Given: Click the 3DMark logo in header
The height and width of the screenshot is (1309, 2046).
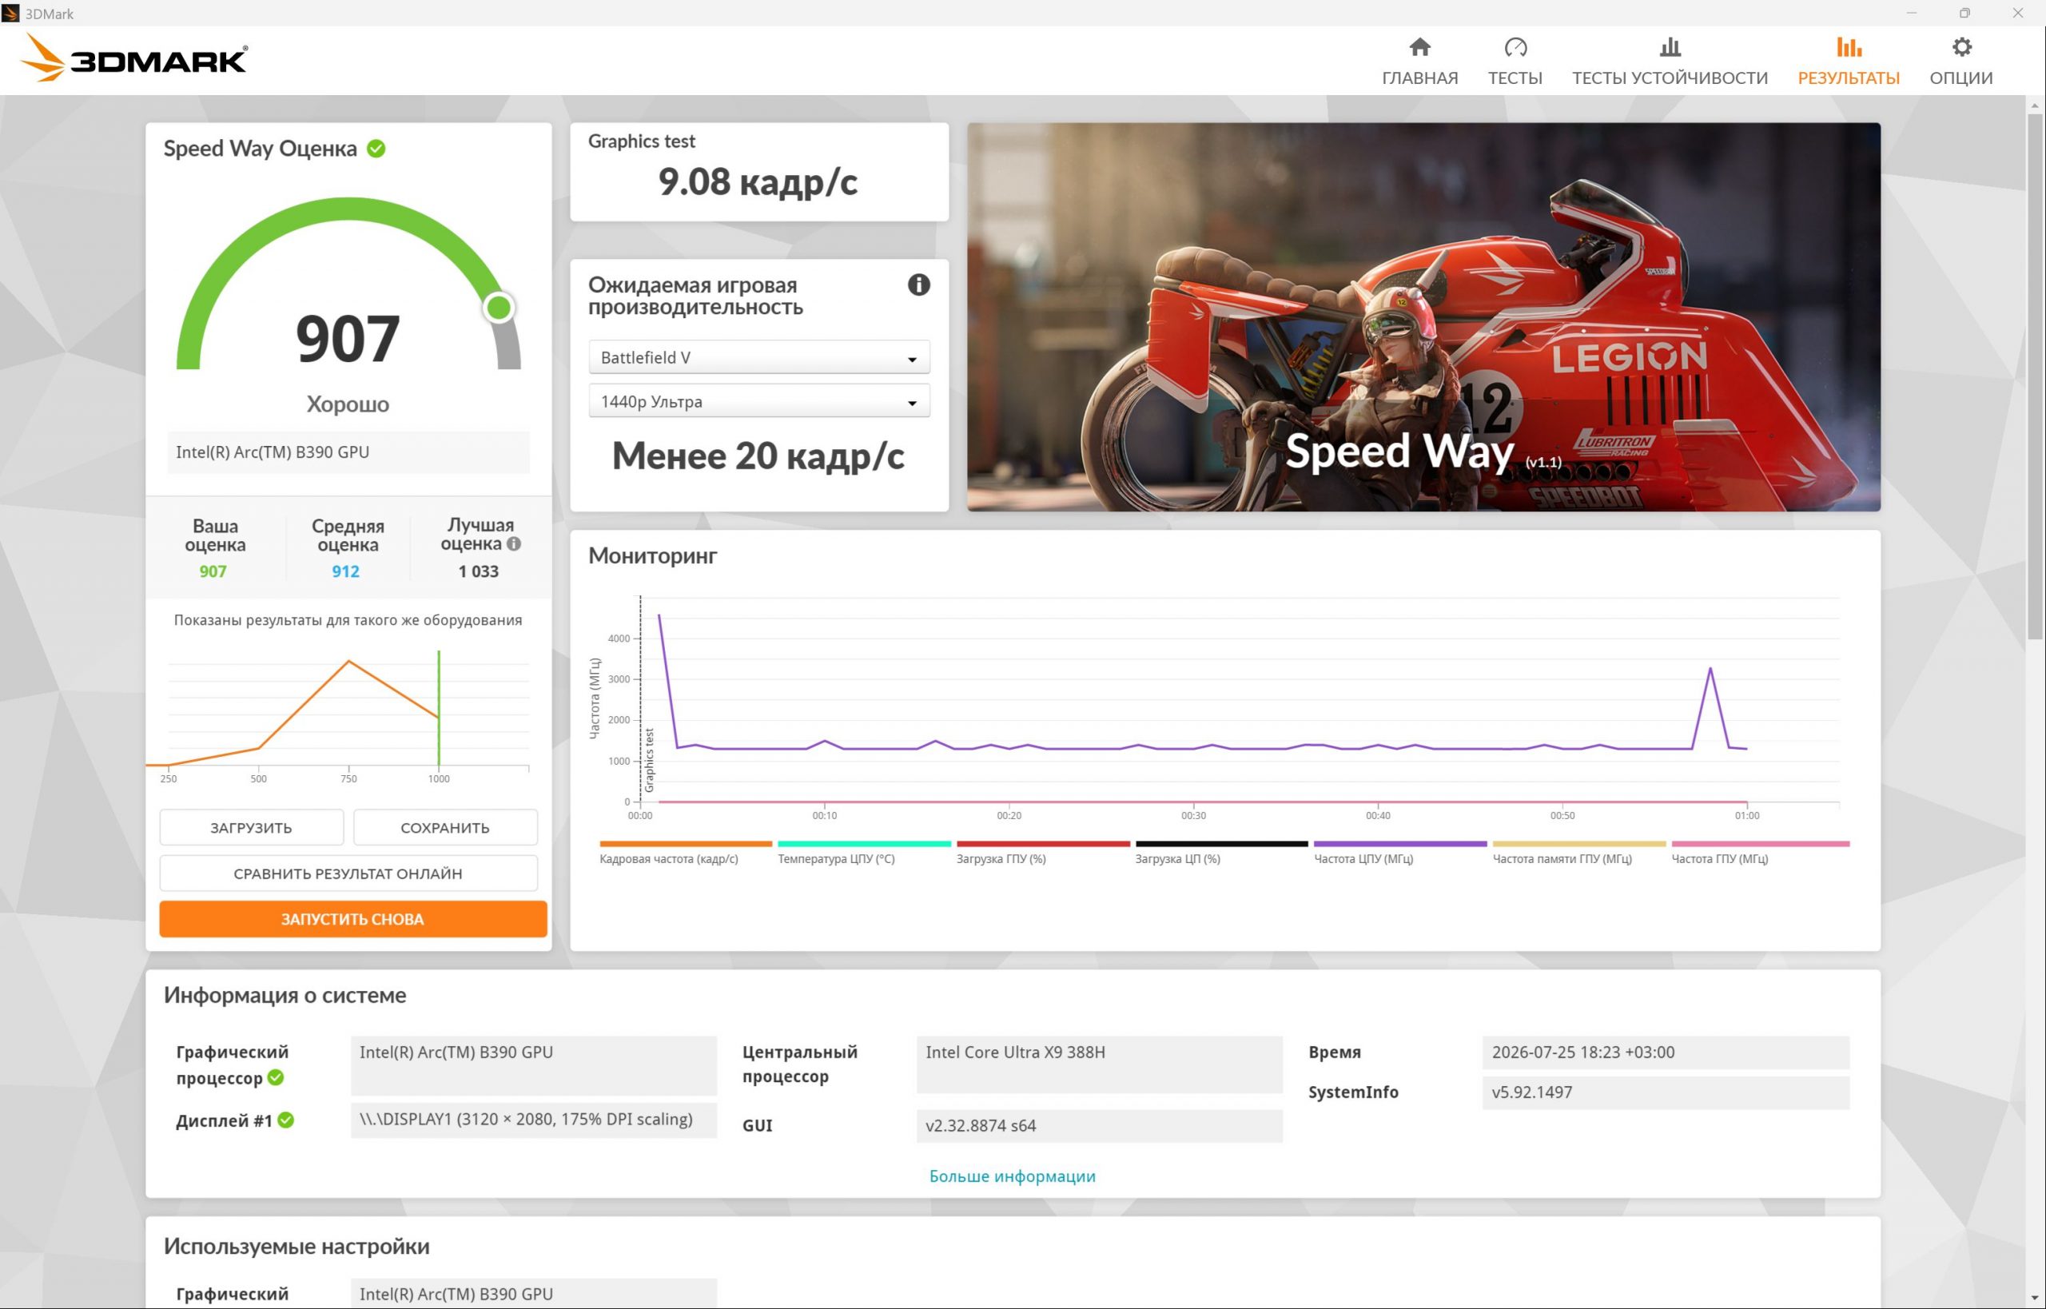Looking at the screenshot, I should 133,58.
